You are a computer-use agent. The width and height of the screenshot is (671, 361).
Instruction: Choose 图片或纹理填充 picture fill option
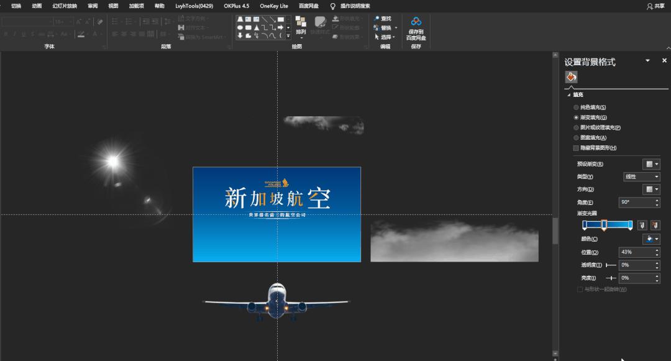(576, 127)
